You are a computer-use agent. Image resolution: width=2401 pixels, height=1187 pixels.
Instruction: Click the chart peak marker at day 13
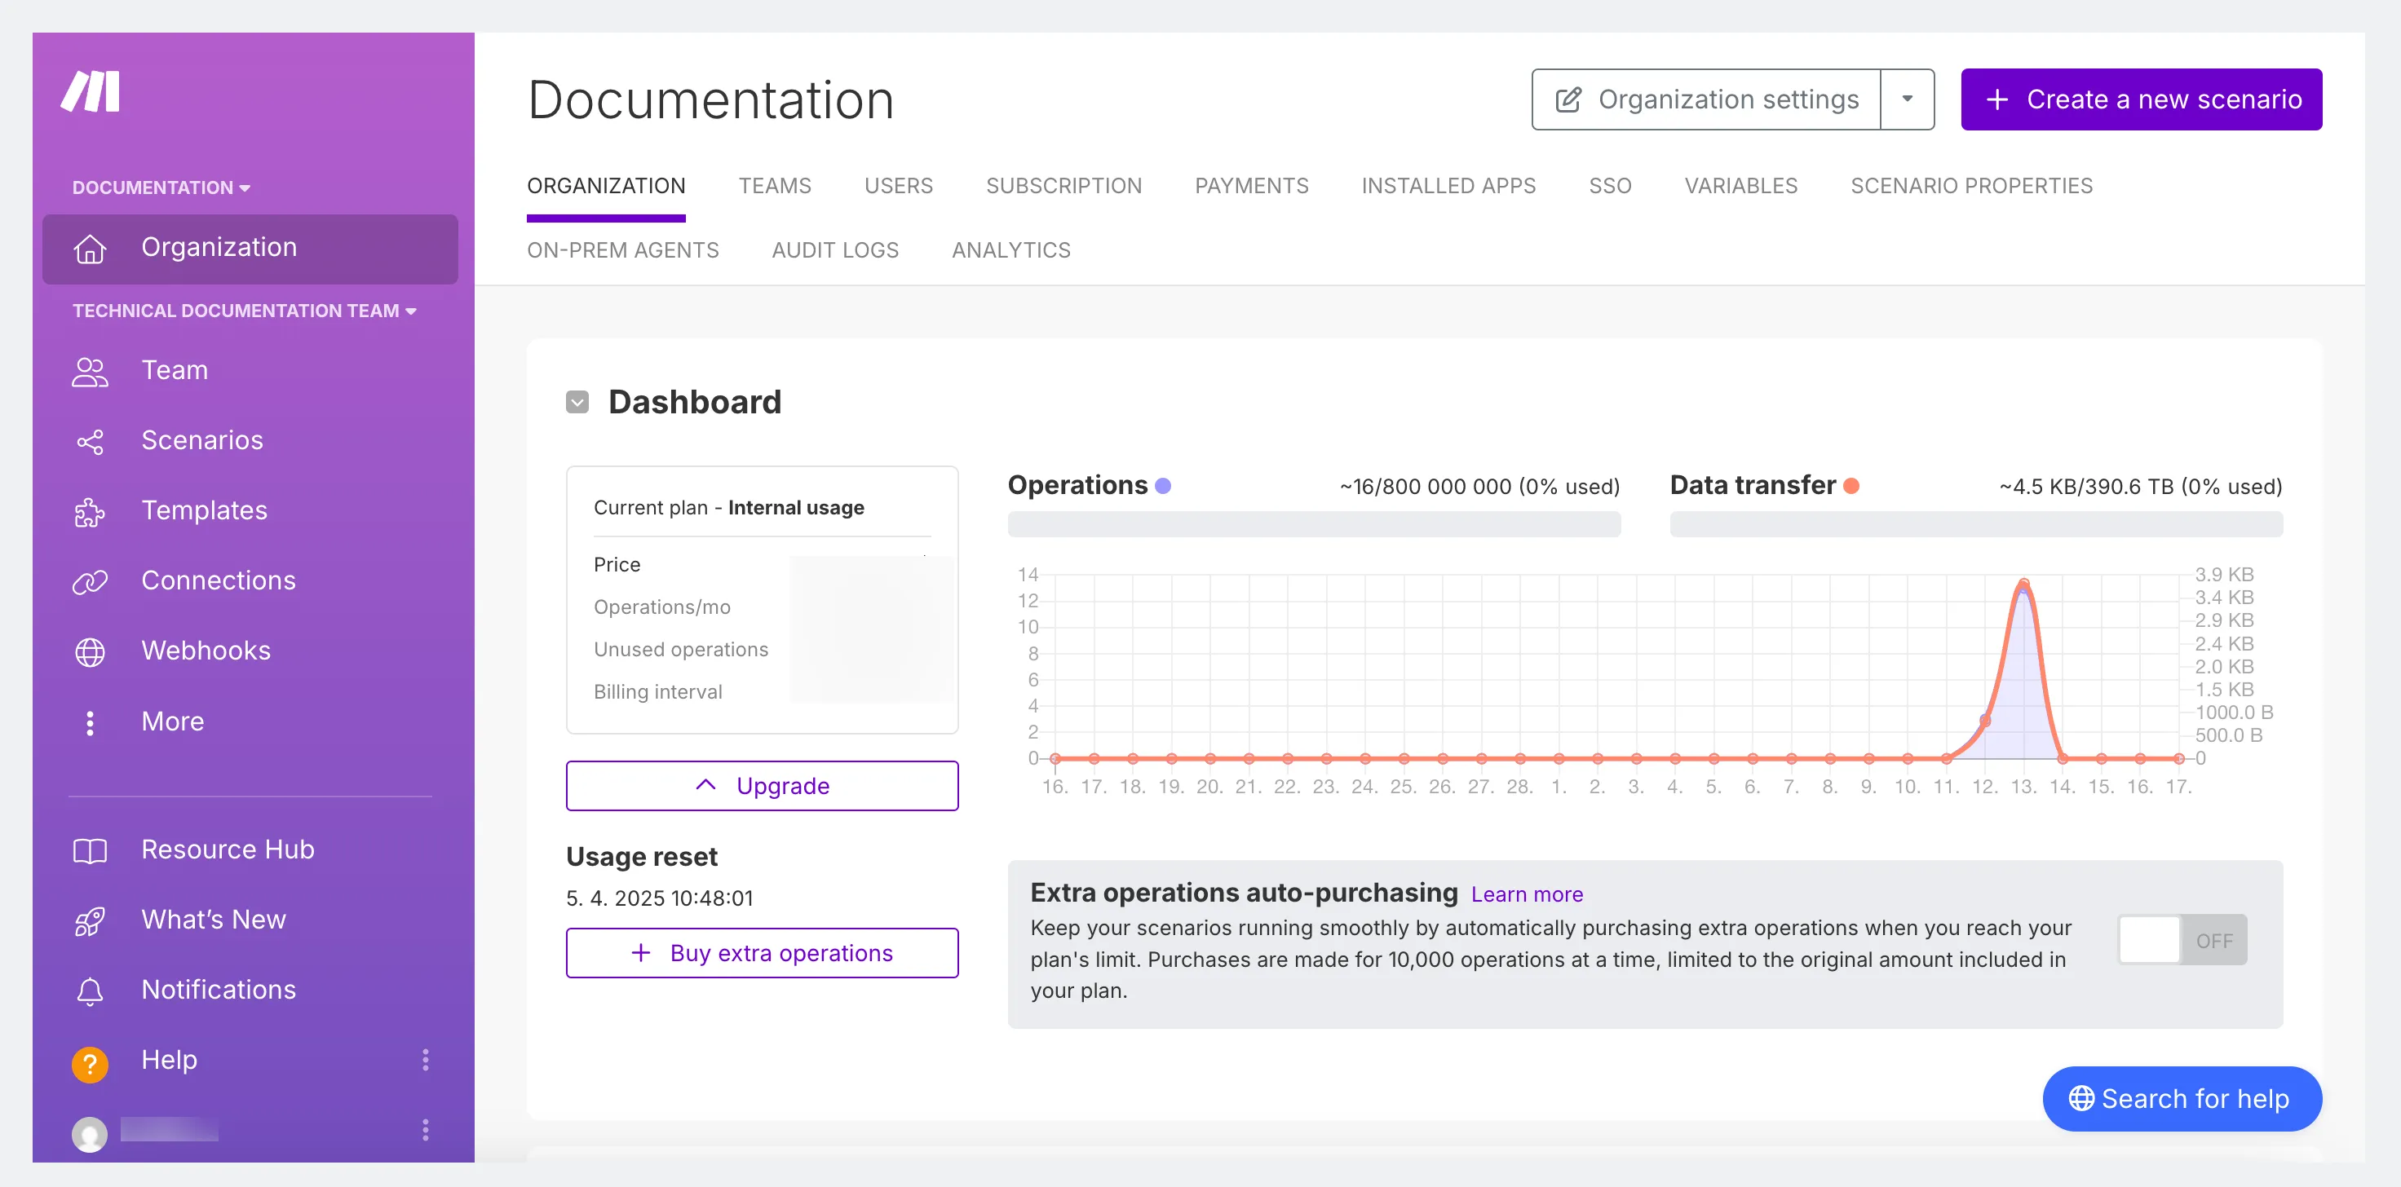[x=2023, y=585]
